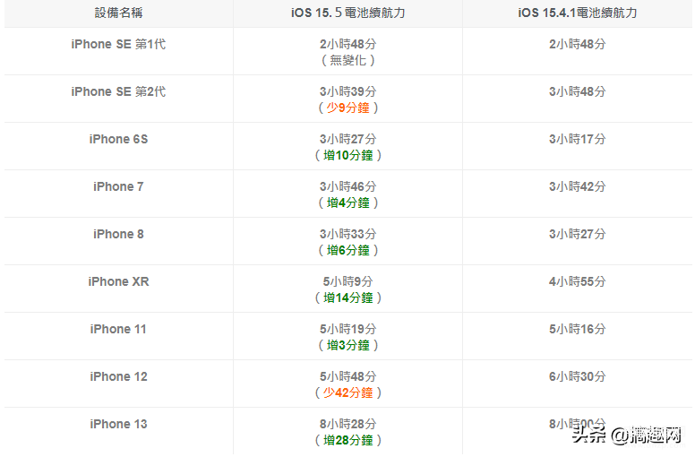The height and width of the screenshot is (457, 695).
Task: Click the 5小時19分 value for iPhone 11
Action: pyautogui.click(x=347, y=329)
